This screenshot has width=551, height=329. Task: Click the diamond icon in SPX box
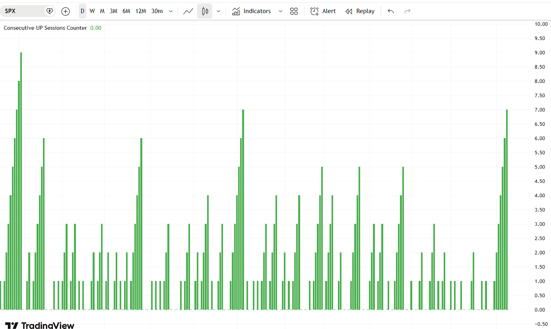49,11
